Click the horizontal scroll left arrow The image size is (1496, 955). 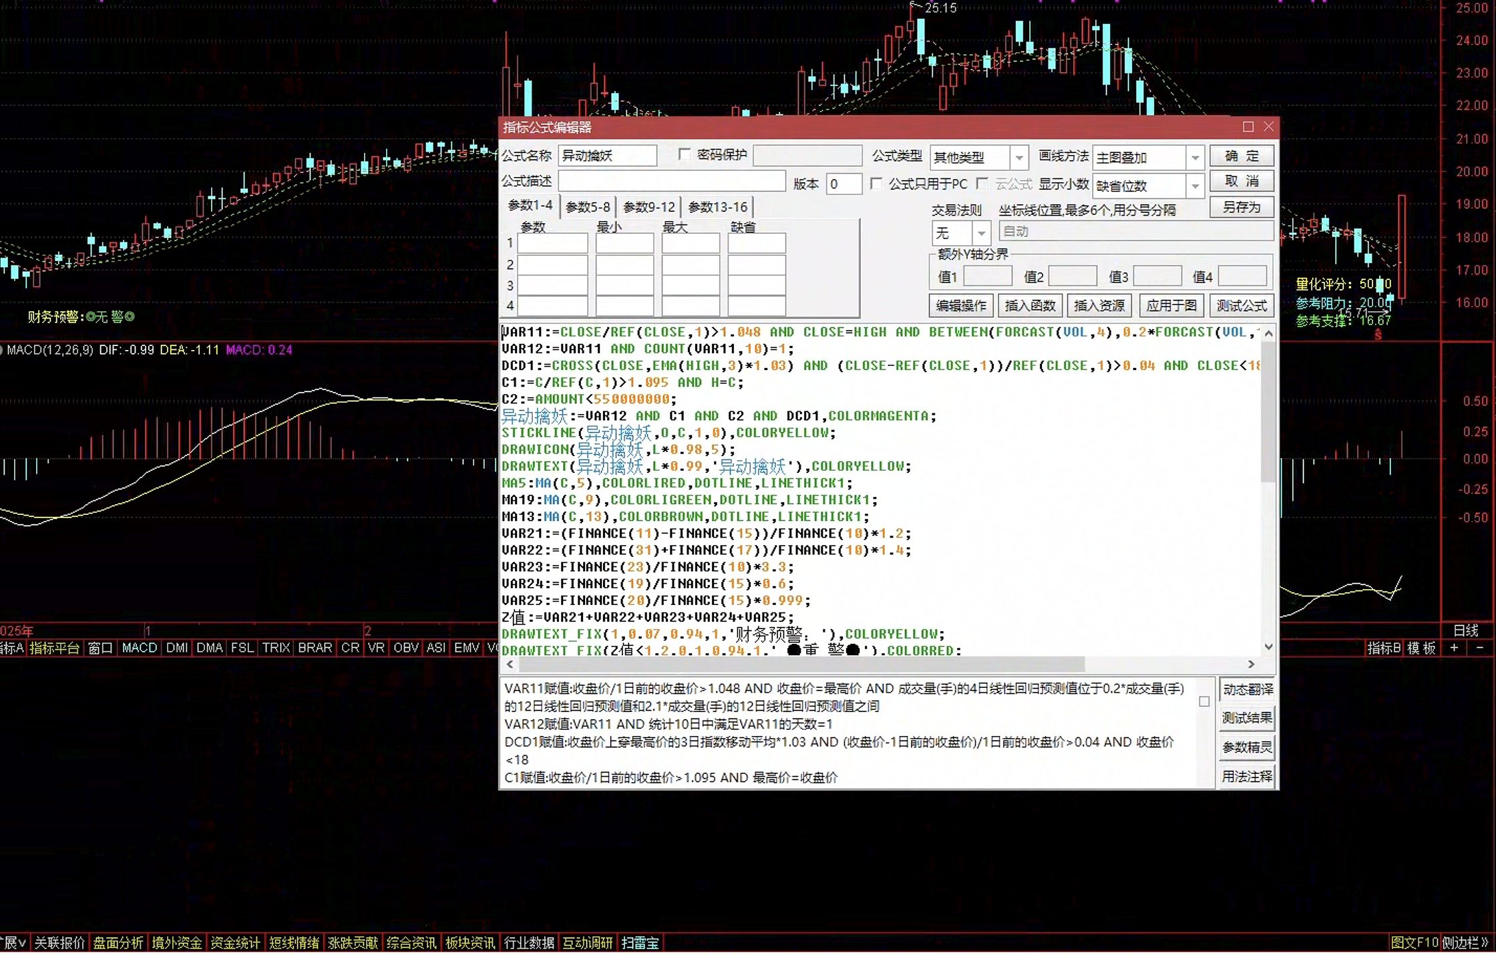click(x=510, y=664)
